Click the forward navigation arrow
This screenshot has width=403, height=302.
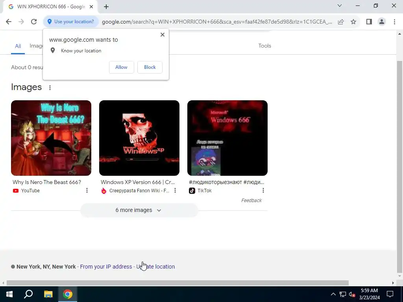[21, 22]
